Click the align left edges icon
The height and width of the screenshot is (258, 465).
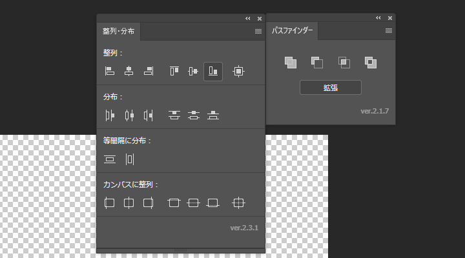[x=110, y=71]
